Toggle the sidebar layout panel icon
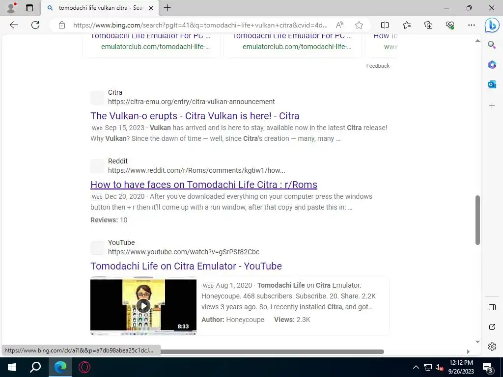The height and width of the screenshot is (377, 503). (x=492, y=307)
